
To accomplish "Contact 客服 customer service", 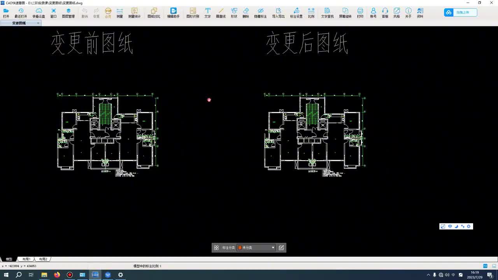I will coord(385,13).
